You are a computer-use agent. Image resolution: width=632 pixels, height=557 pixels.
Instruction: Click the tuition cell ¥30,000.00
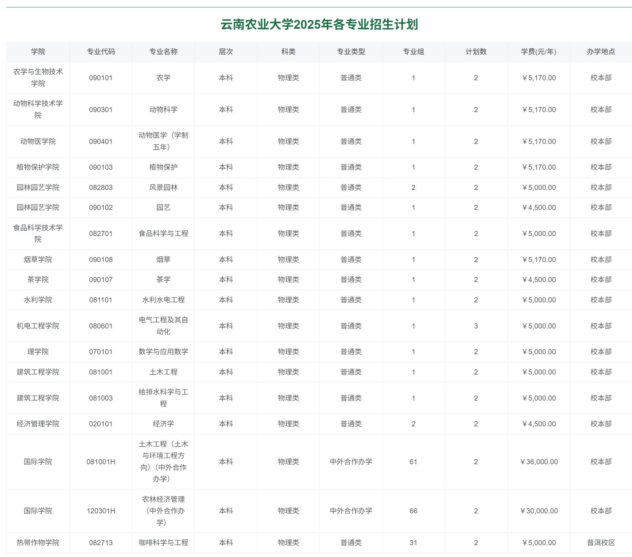point(538,511)
